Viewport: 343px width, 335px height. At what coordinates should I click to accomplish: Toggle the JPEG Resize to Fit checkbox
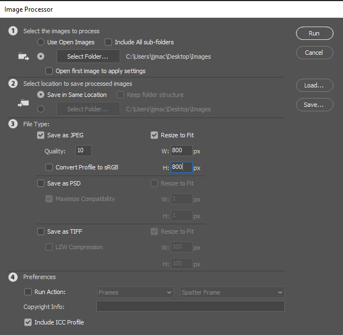pos(154,135)
